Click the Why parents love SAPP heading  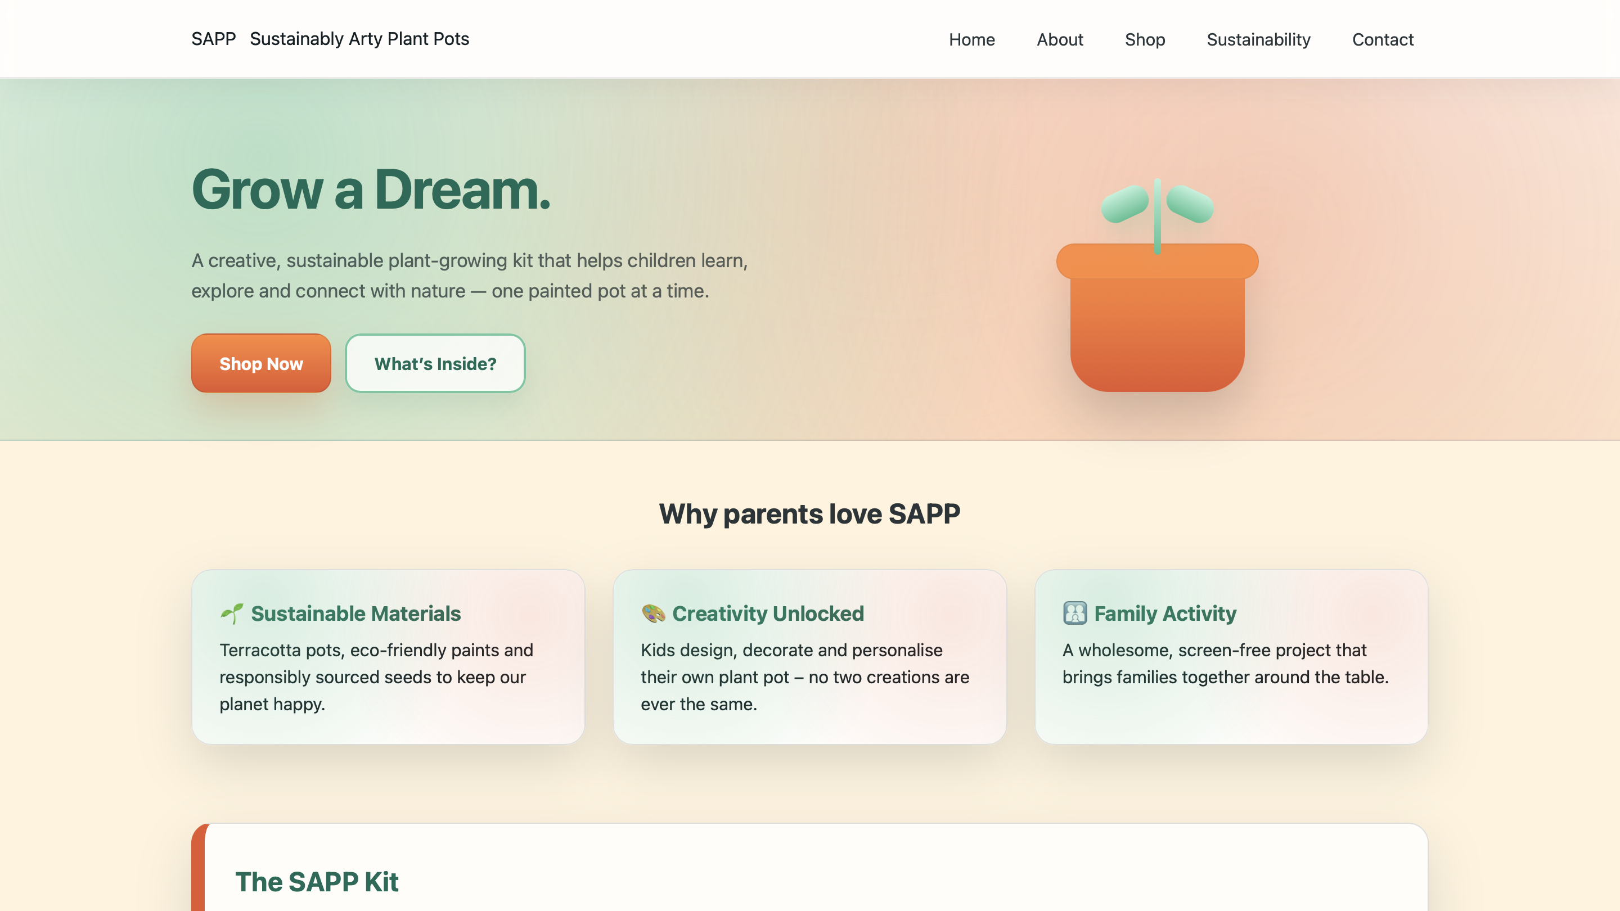(810, 512)
